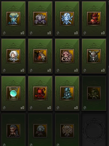Choose the gray armored crab knight portrait
Viewport: 109px width, 146px height.
click(94, 56)
